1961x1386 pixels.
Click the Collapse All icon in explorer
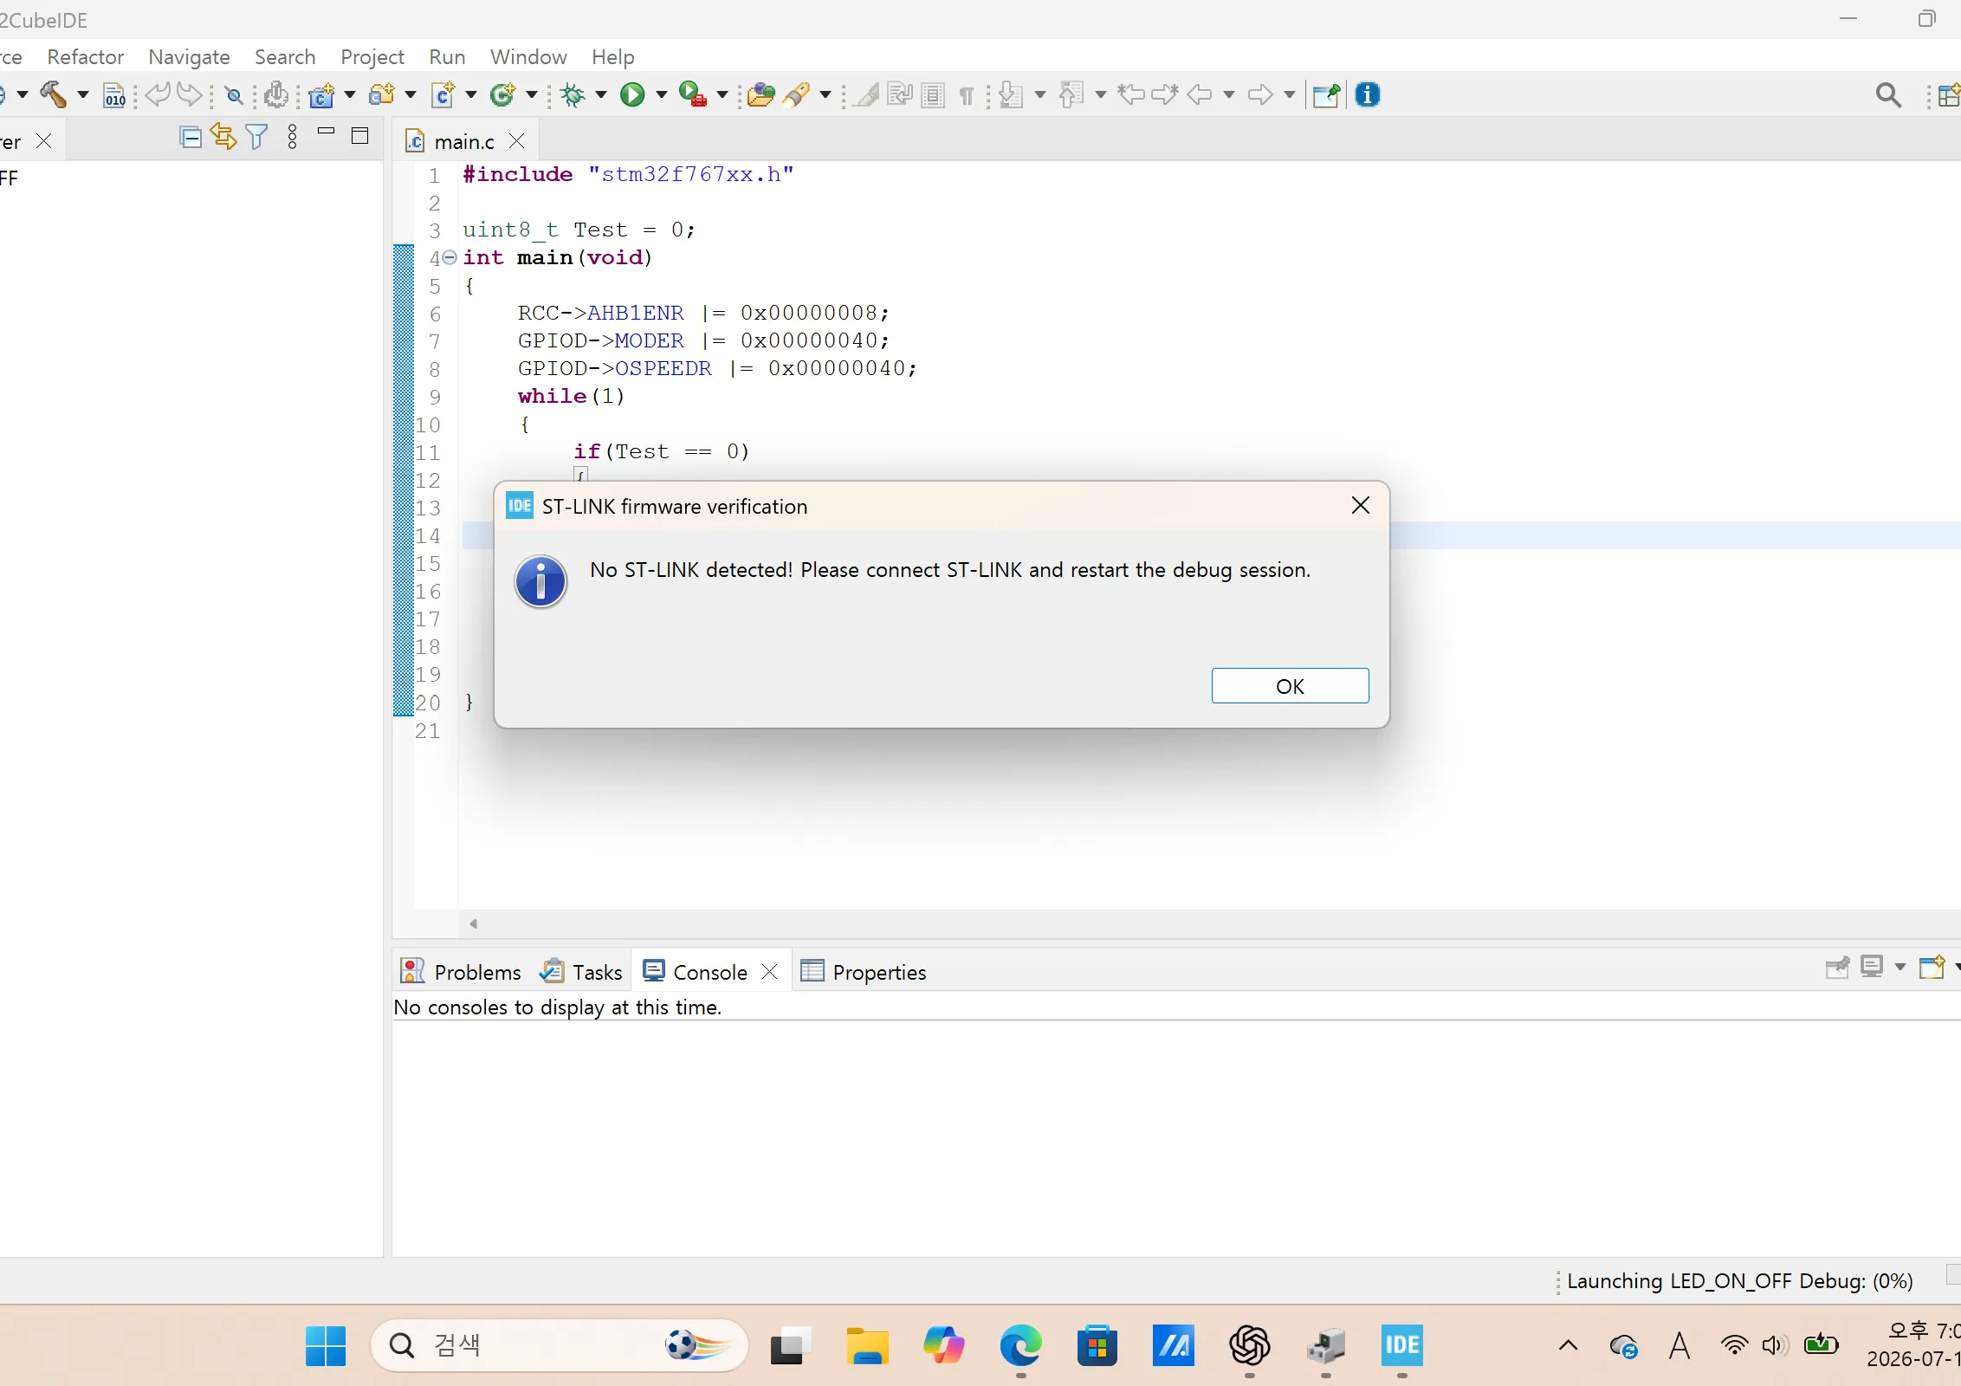point(190,137)
